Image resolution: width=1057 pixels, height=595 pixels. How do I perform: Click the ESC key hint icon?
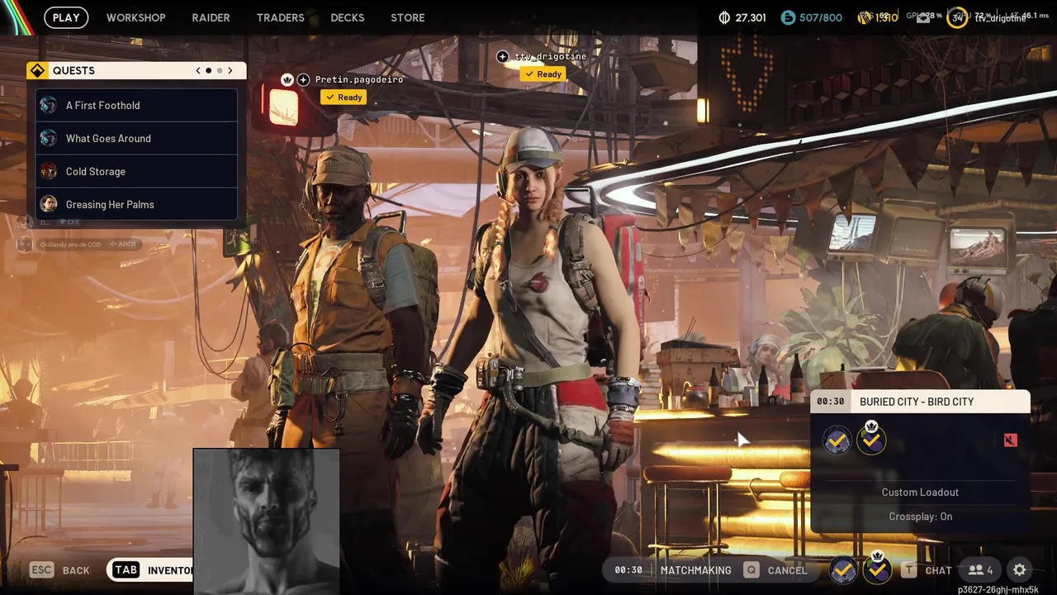click(x=42, y=570)
